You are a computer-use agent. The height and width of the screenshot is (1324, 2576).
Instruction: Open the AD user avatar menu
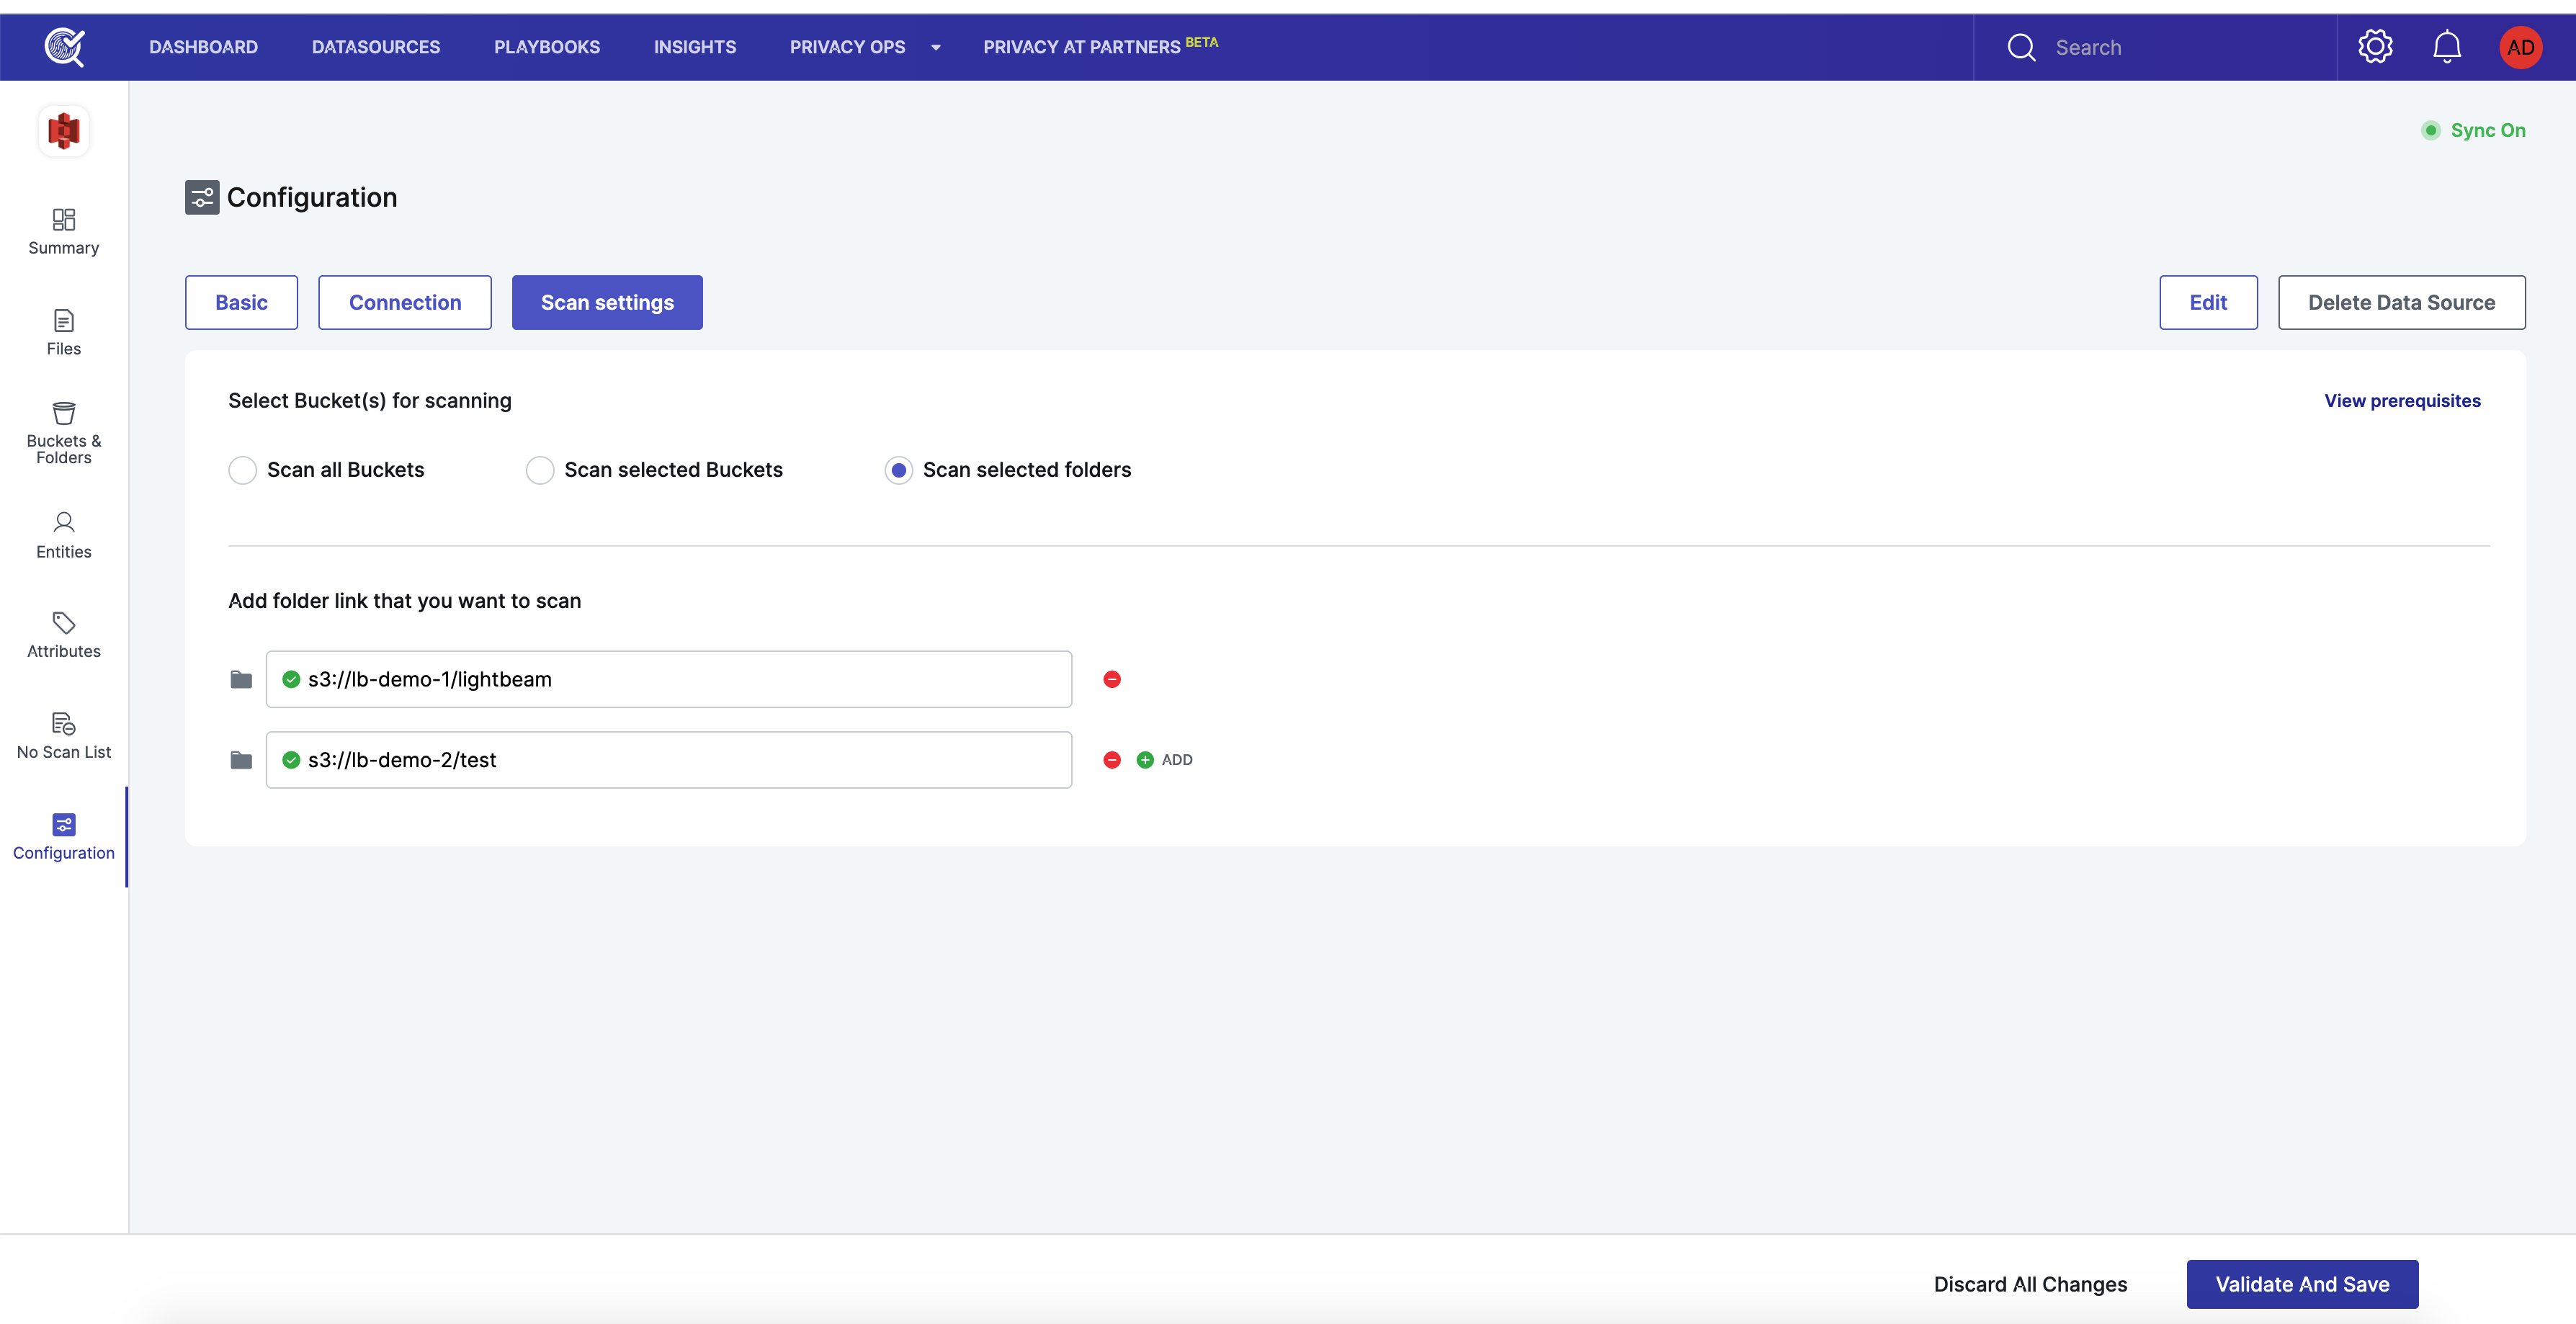[2520, 47]
